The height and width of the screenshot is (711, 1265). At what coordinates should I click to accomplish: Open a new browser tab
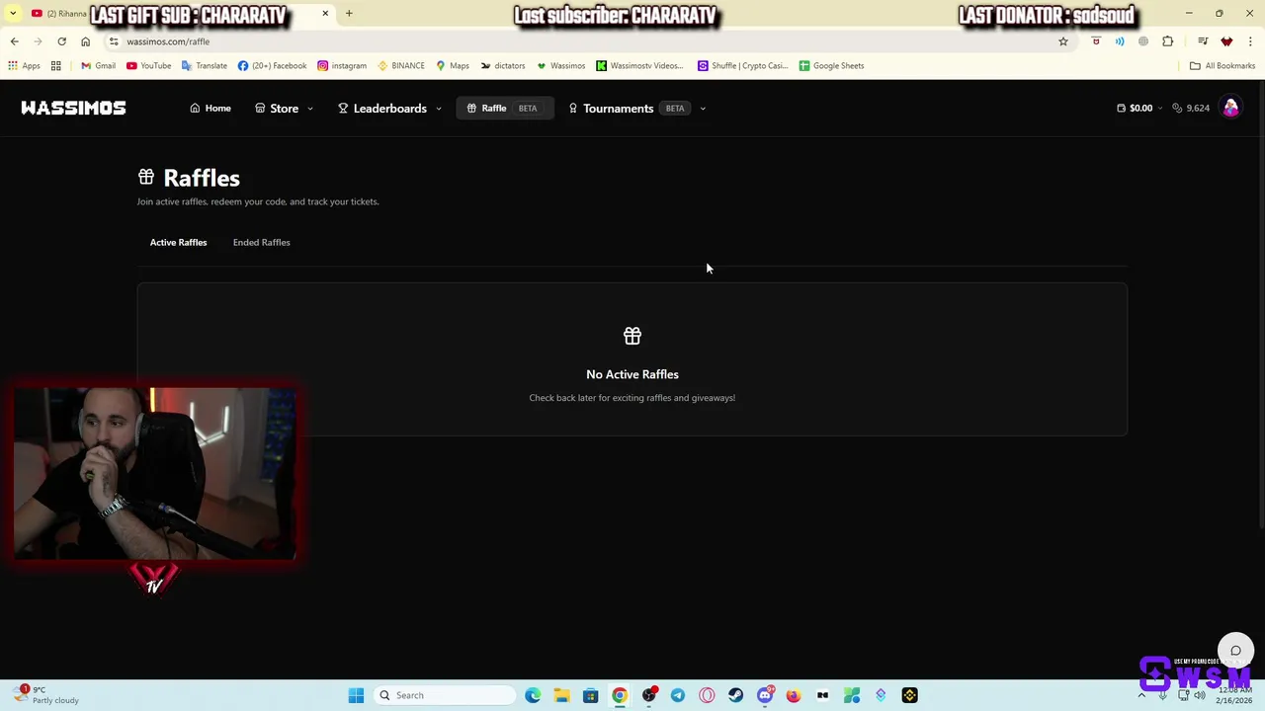[349, 13]
